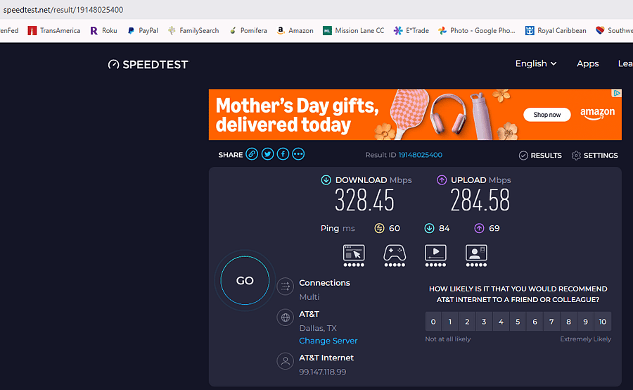
Task: Click the gaming controller performance icon
Action: (395, 256)
